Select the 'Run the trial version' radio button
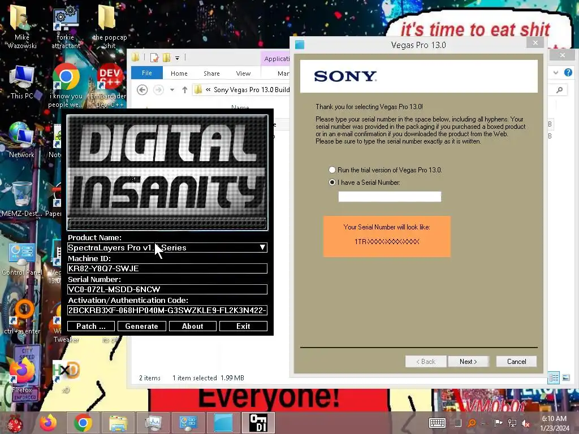 coord(332,170)
